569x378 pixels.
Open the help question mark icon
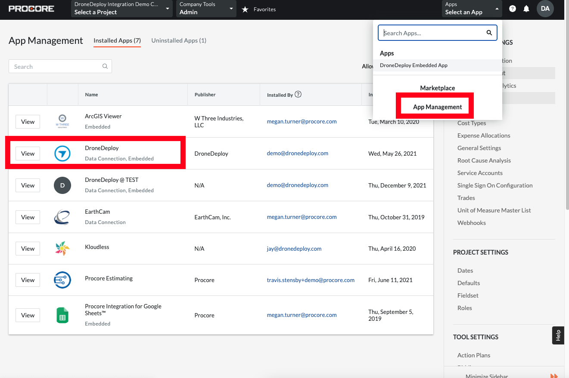(x=513, y=9)
